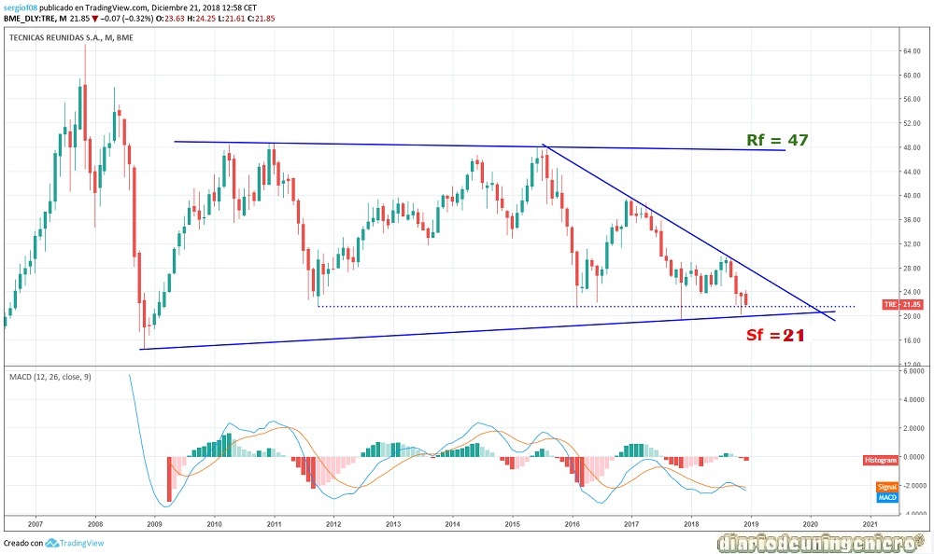Click the close value C:21.85

(x=262, y=19)
